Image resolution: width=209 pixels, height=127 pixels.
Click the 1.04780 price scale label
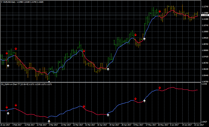(205, 82)
